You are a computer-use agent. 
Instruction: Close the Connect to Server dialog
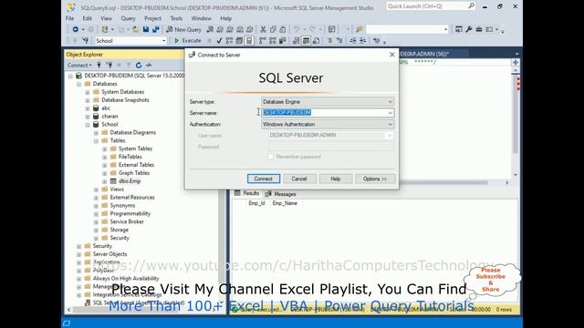[391, 55]
